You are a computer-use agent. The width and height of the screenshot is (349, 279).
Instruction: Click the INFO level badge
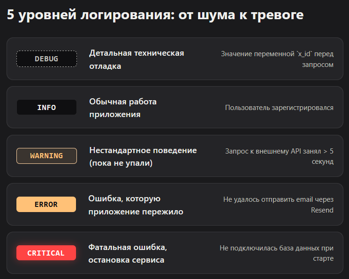click(46, 107)
